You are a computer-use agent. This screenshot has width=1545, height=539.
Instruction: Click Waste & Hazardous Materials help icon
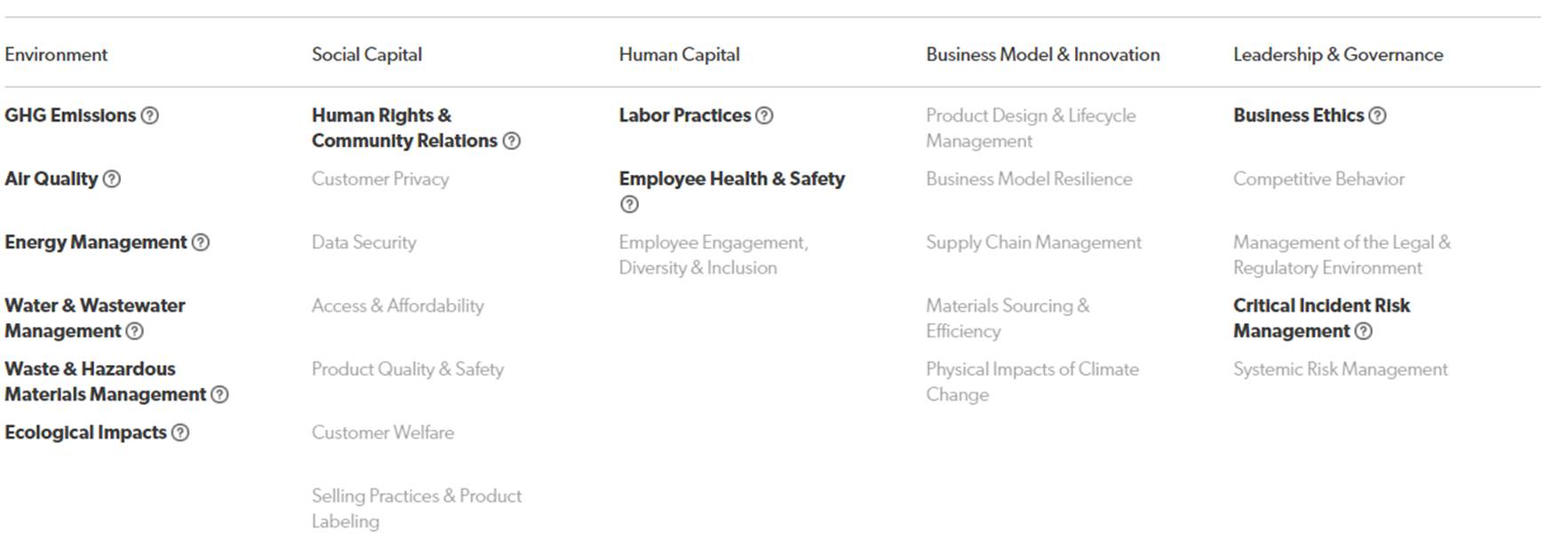click(219, 394)
